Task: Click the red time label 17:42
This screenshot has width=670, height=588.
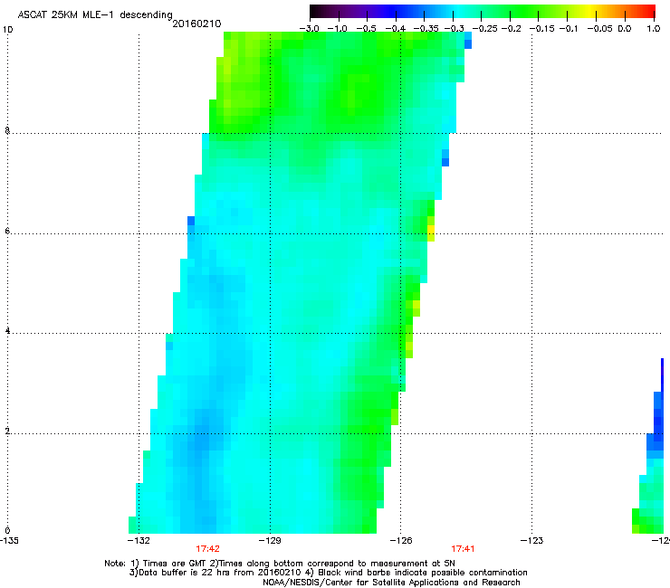Action: [207, 549]
